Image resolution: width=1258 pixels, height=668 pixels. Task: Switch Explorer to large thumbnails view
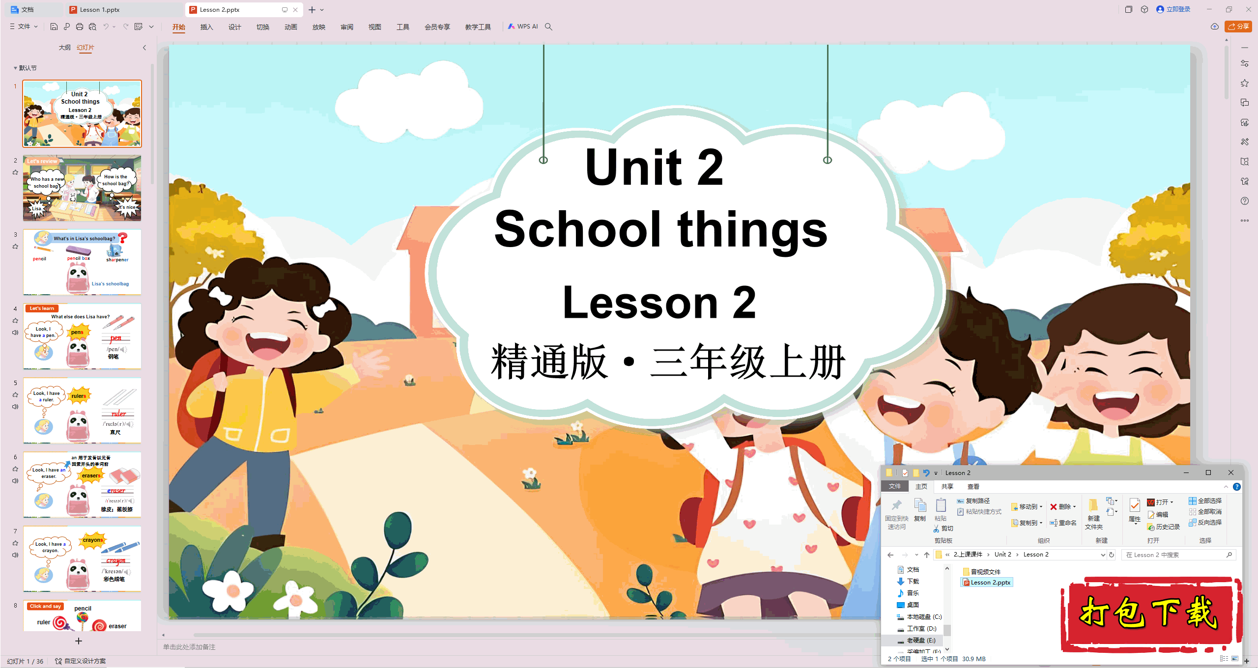point(1235,659)
